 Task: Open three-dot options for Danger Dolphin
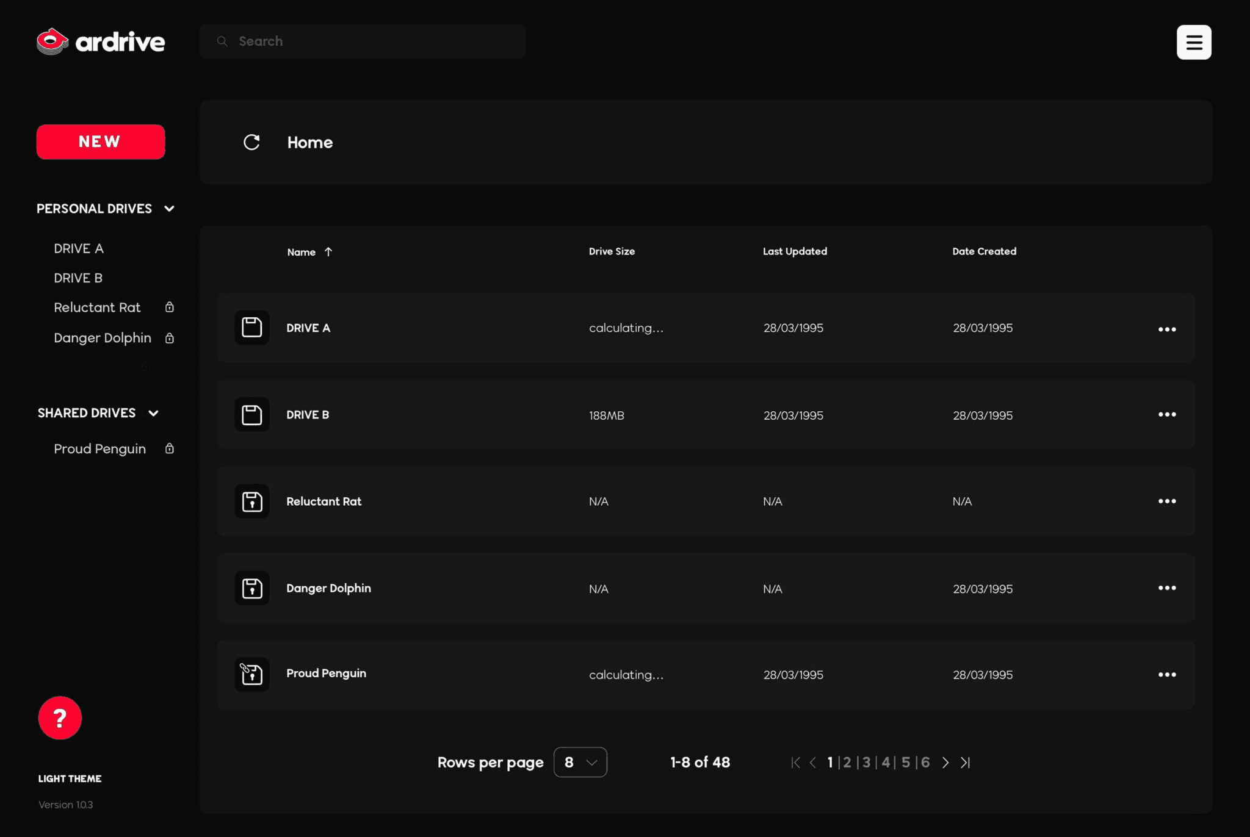(1166, 588)
